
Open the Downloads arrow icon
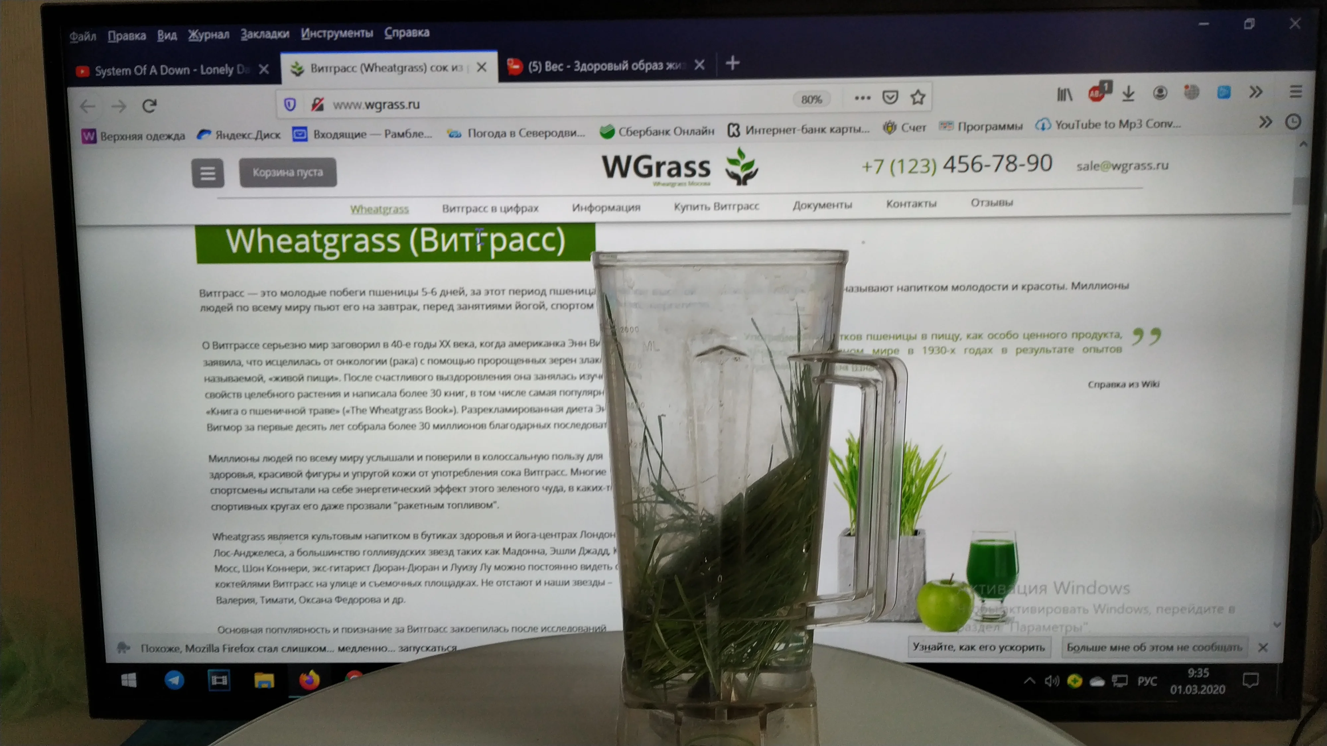pos(1128,94)
